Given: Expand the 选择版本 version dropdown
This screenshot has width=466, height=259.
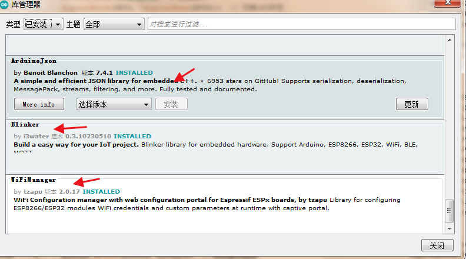Looking at the screenshot, I should (114, 104).
